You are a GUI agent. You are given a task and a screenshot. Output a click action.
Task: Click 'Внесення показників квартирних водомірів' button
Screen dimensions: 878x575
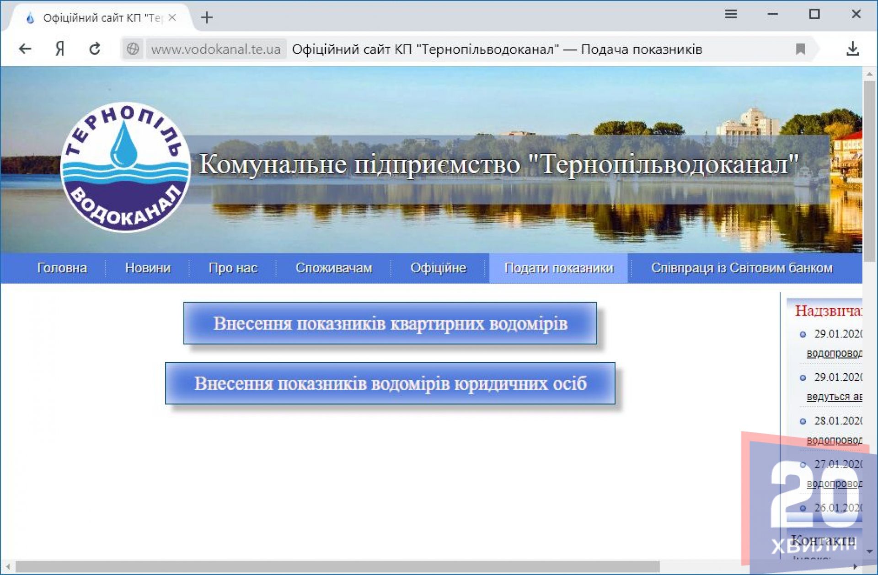[390, 323]
